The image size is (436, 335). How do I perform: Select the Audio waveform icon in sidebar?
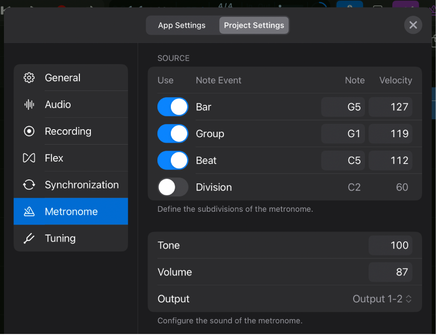point(29,104)
